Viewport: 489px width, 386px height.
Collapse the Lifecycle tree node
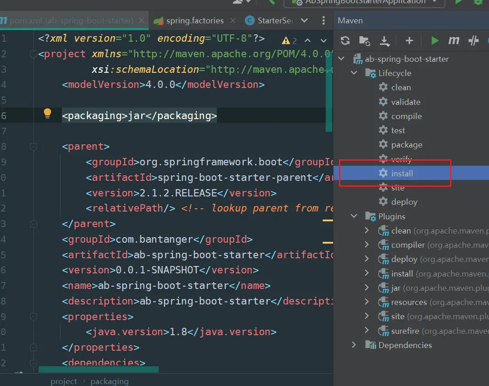click(x=354, y=73)
